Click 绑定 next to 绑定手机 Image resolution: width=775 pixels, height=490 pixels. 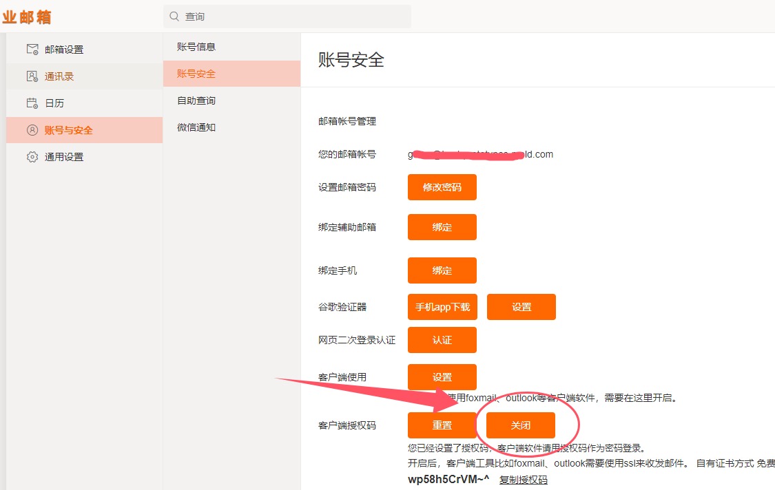(x=442, y=270)
